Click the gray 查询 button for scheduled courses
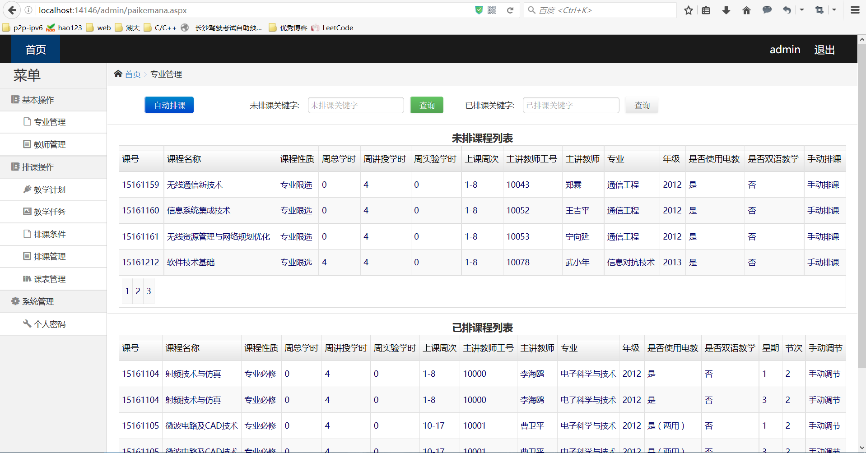The height and width of the screenshot is (453, 866). [642, 105]
